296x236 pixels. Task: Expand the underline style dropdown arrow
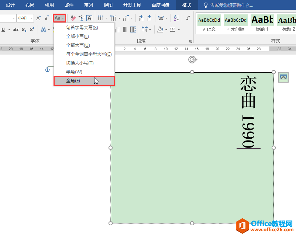[9, 29]
